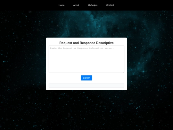Click the Request and Response Descriptive heading

coord(86,43)
